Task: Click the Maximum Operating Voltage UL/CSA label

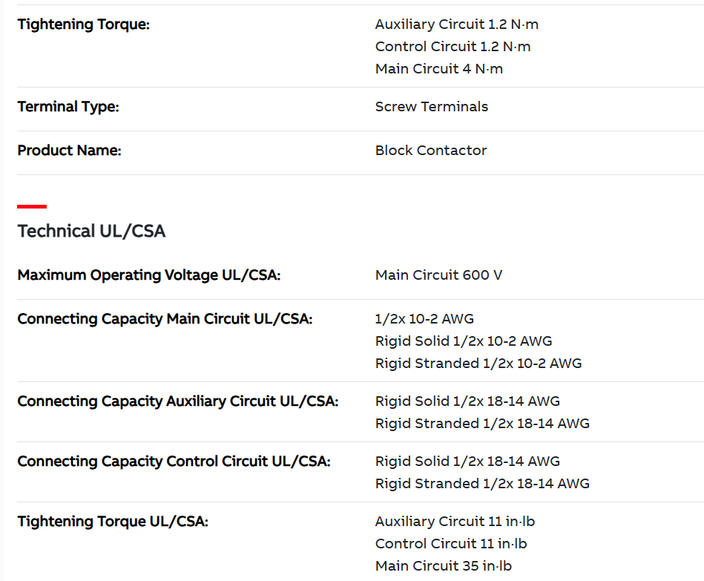Action: pos(149,275)
